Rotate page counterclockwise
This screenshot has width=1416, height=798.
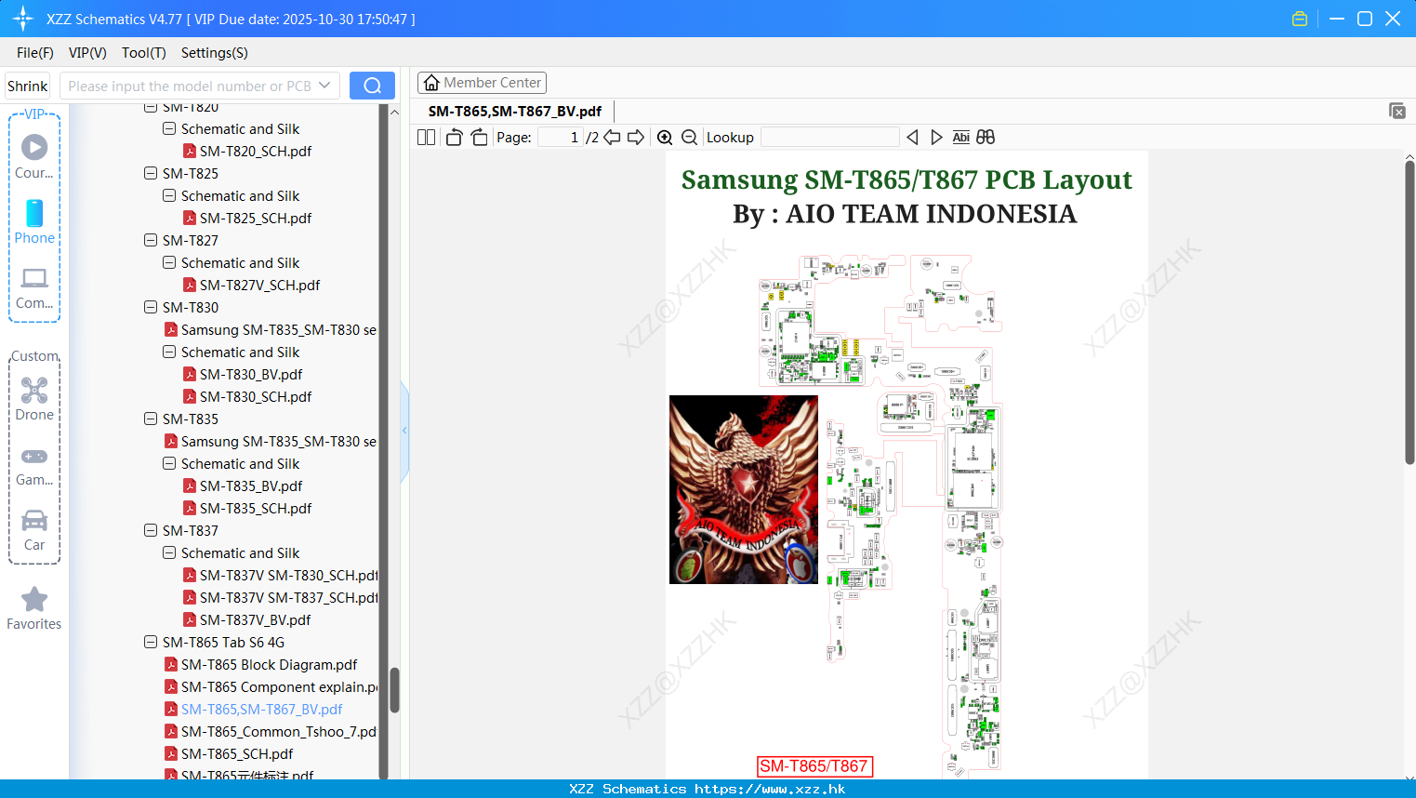[x=454, y=137]
